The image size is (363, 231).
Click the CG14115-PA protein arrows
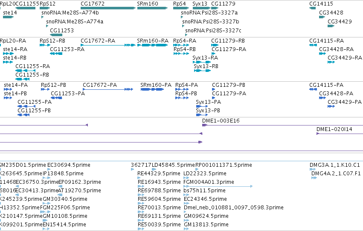pos(313,89)
